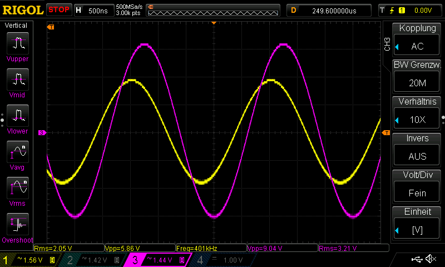The image size is (445, 267).
Task: Toggle the speaker mute icon
Action: tap(431, 259)
